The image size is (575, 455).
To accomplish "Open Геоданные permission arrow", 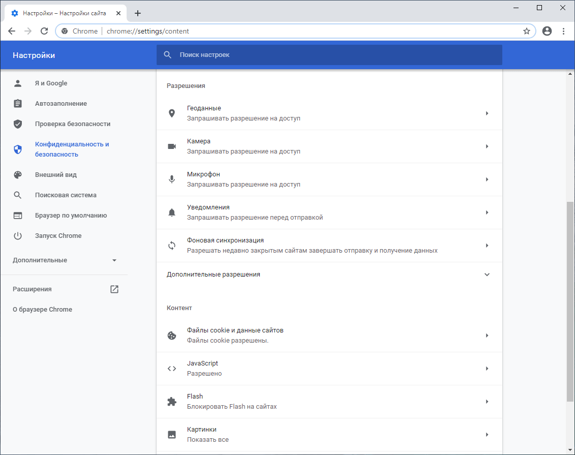I will 487,113.
